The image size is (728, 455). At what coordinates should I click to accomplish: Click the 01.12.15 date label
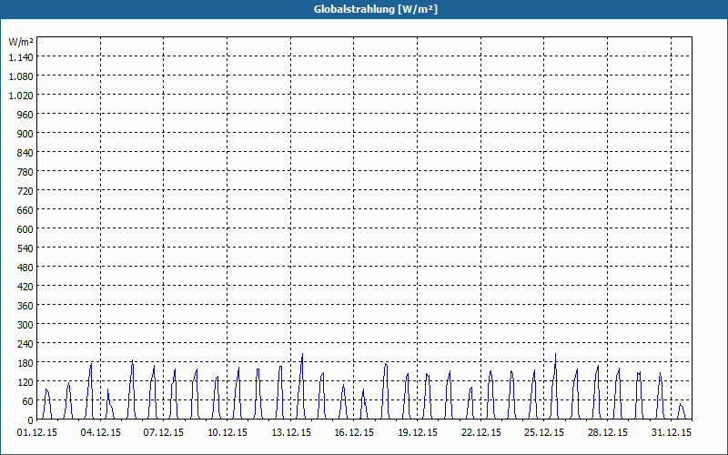pyautogui.click(x=37, y=433)
